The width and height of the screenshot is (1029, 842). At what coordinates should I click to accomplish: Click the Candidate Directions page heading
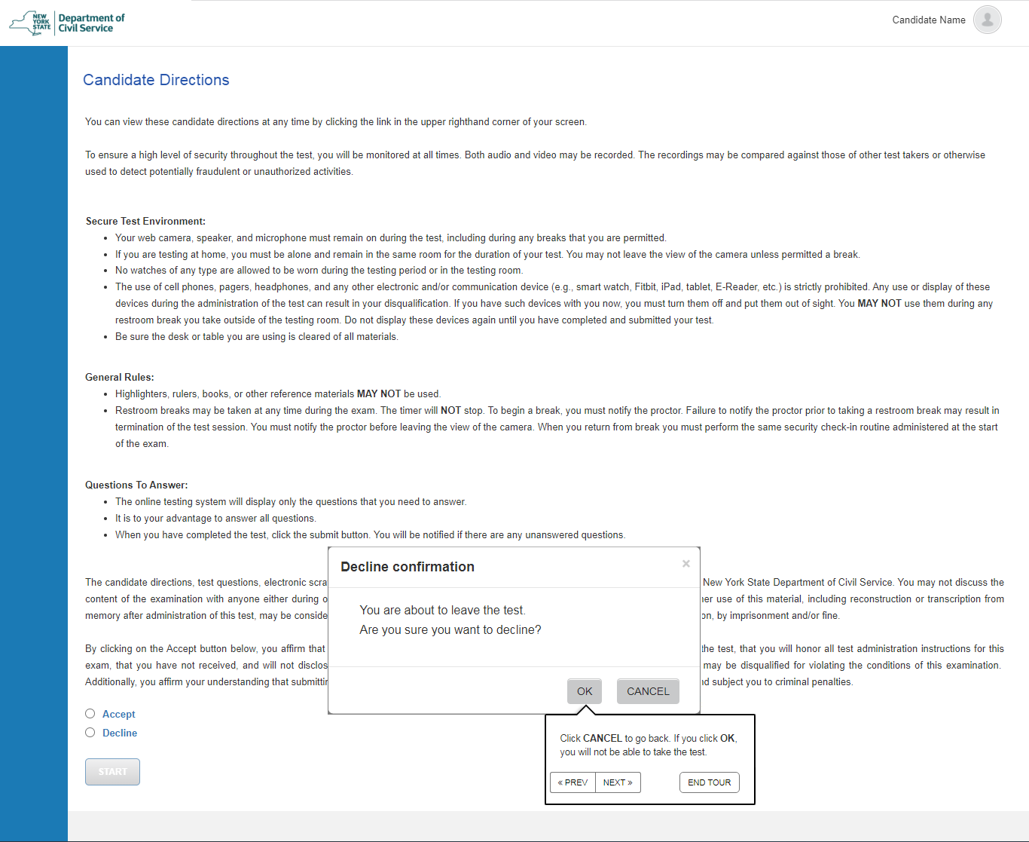point(156,80)
